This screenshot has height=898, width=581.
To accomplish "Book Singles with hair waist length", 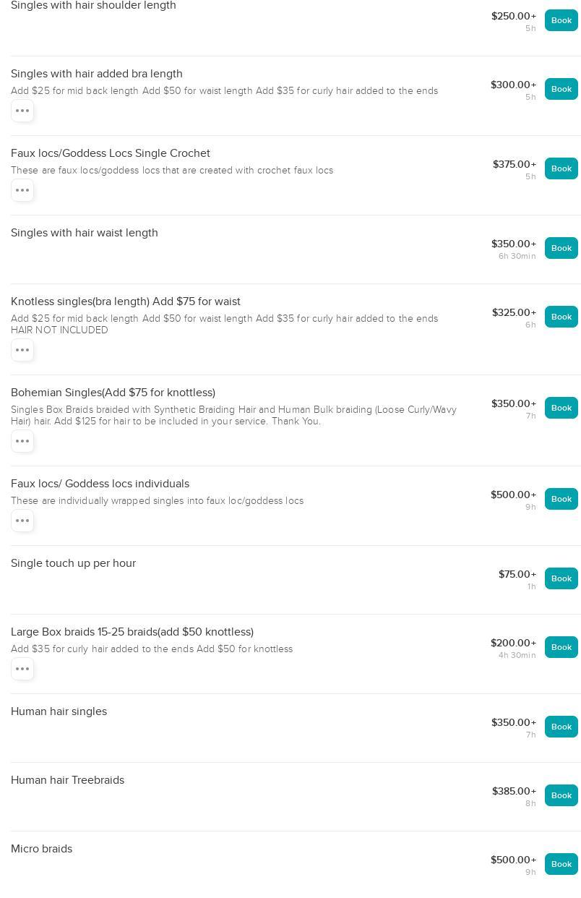I will pyautogui.click(x=561, y=248).
